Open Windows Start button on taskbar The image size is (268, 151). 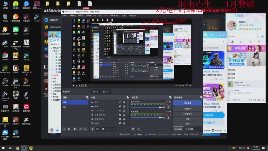[3, 148]
